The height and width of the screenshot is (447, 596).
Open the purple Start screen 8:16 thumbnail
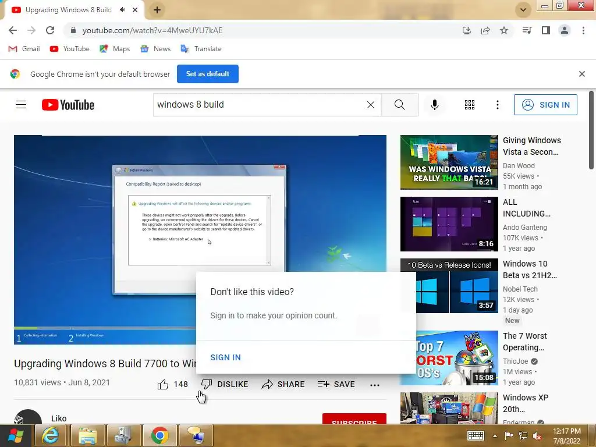(x=449, y=224)
